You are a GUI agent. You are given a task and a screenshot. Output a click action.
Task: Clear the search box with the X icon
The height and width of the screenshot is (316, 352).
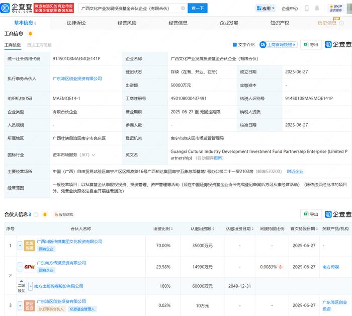[183, 9]
